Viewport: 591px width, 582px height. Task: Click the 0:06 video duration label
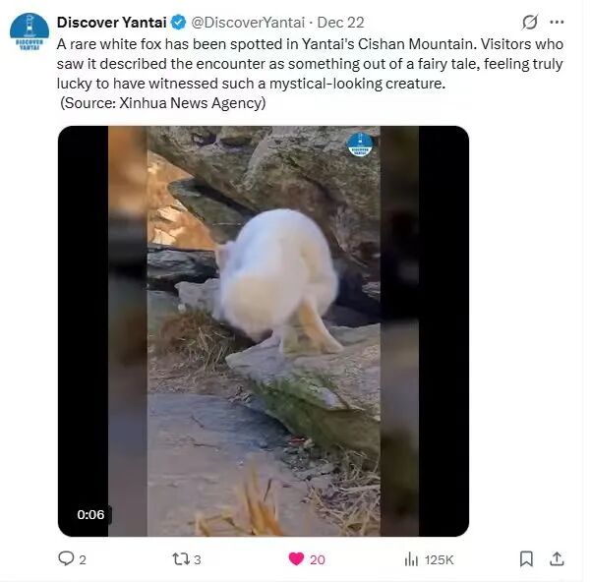coord(90,514)
